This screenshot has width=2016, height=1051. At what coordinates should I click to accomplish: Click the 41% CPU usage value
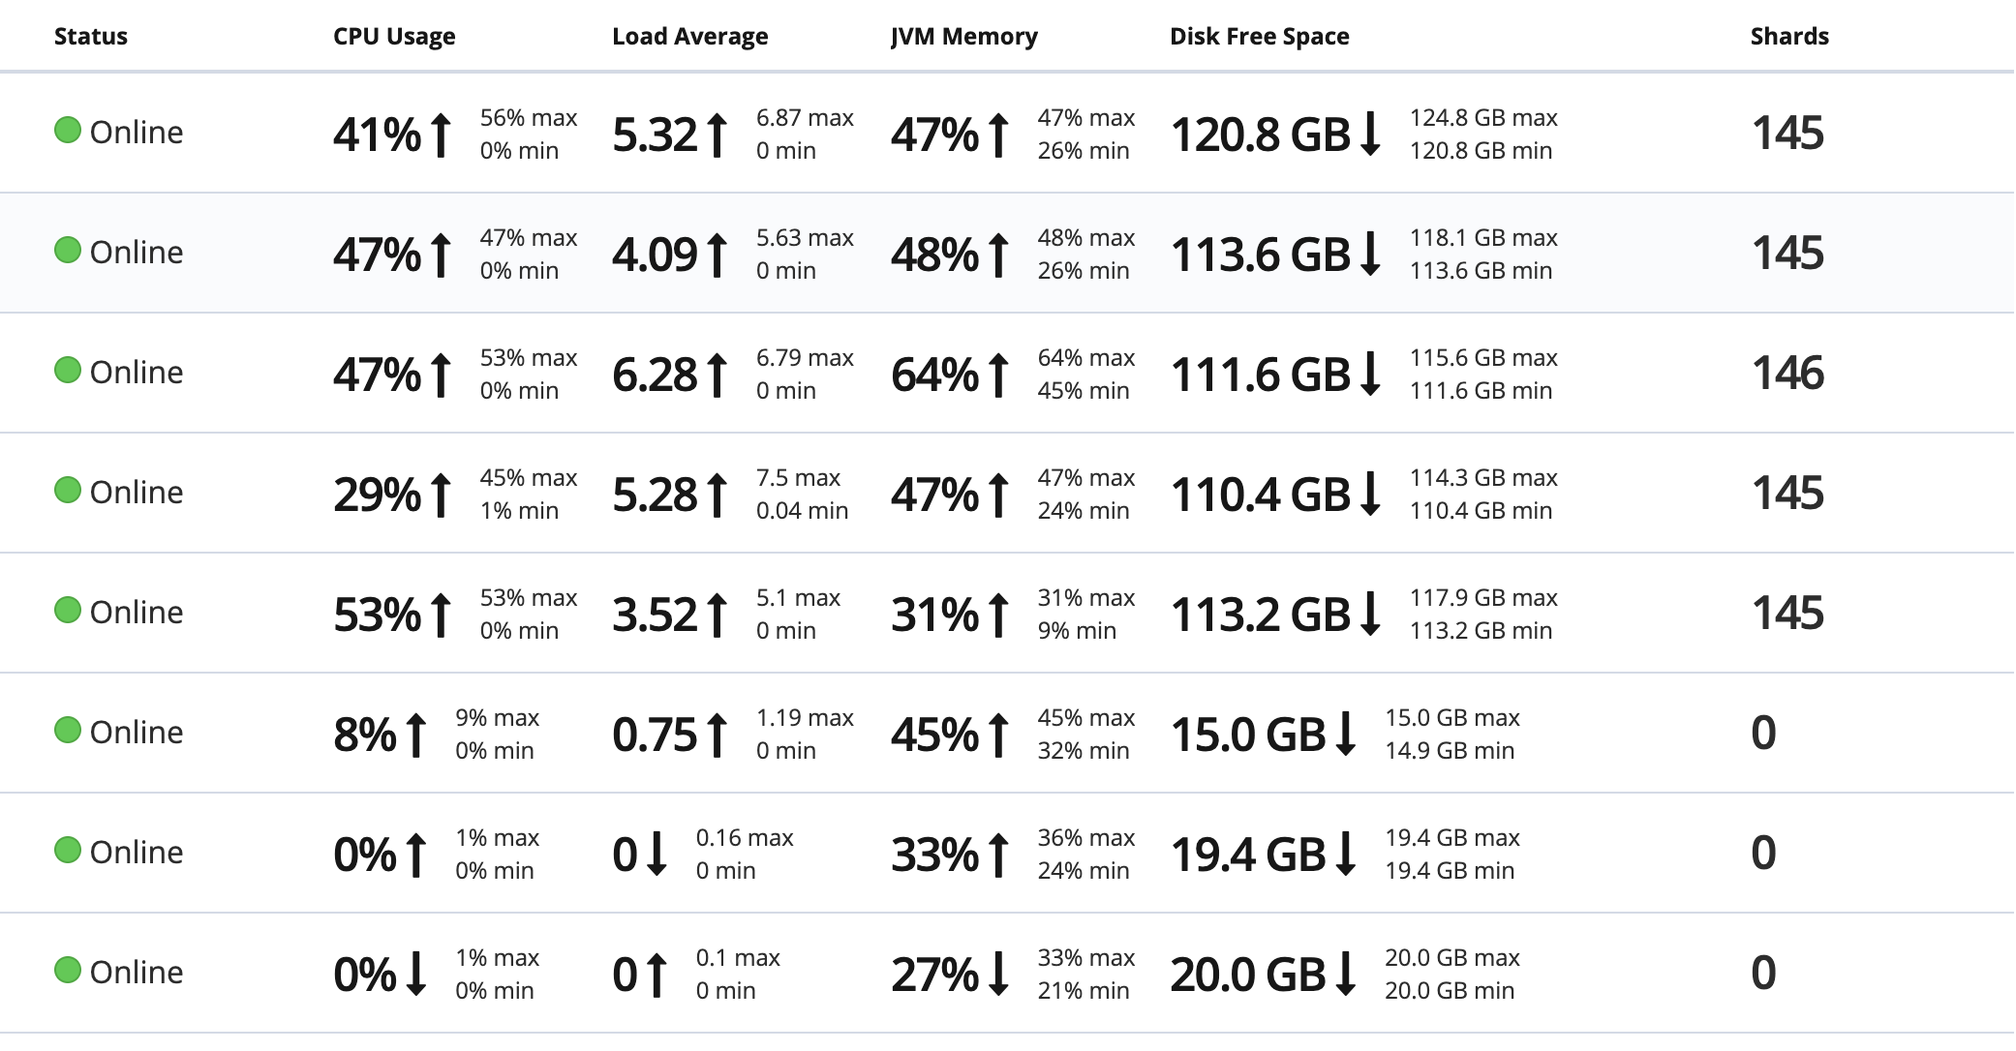(378, 135)
